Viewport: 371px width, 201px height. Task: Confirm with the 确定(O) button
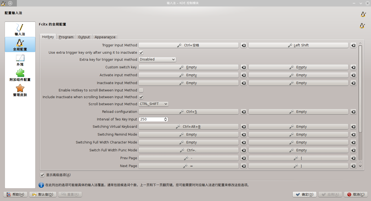coord(304,194)
